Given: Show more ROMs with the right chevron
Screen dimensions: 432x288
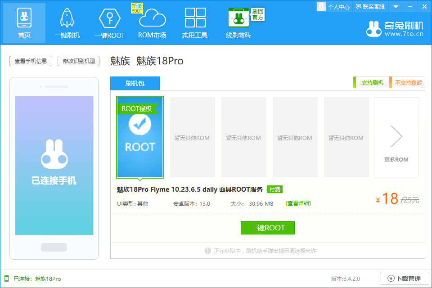Looking at the screenshot, I should (x=396, y=137).
